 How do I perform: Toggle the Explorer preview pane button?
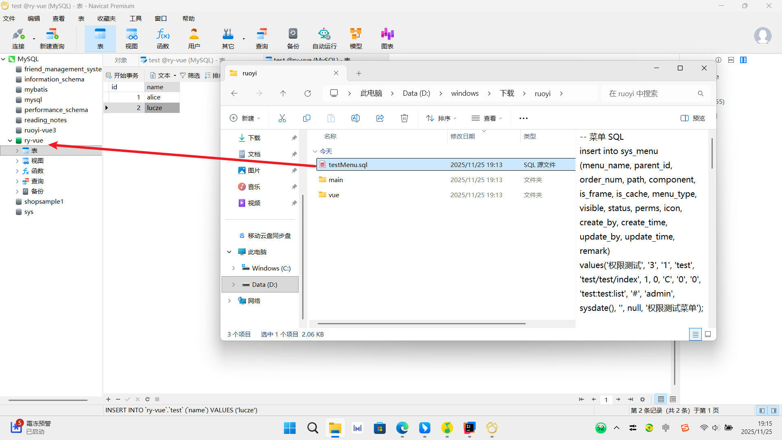point(692,118)
